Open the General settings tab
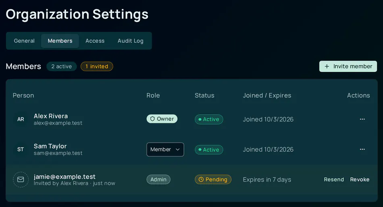This screenshot has width=383, height=207. point(24,41)
